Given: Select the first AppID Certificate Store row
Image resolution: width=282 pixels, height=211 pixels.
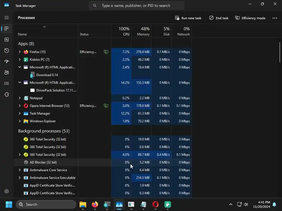Looking at the screenshot, I should [x=103, y=185].
